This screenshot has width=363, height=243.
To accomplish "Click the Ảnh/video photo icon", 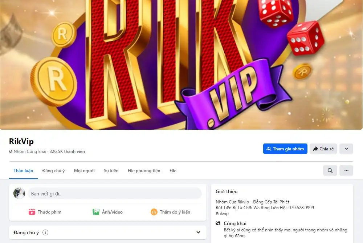I will pyautogui.click(x=96, y=212).
